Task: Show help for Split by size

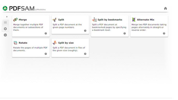Action: [x=85, y=54]
